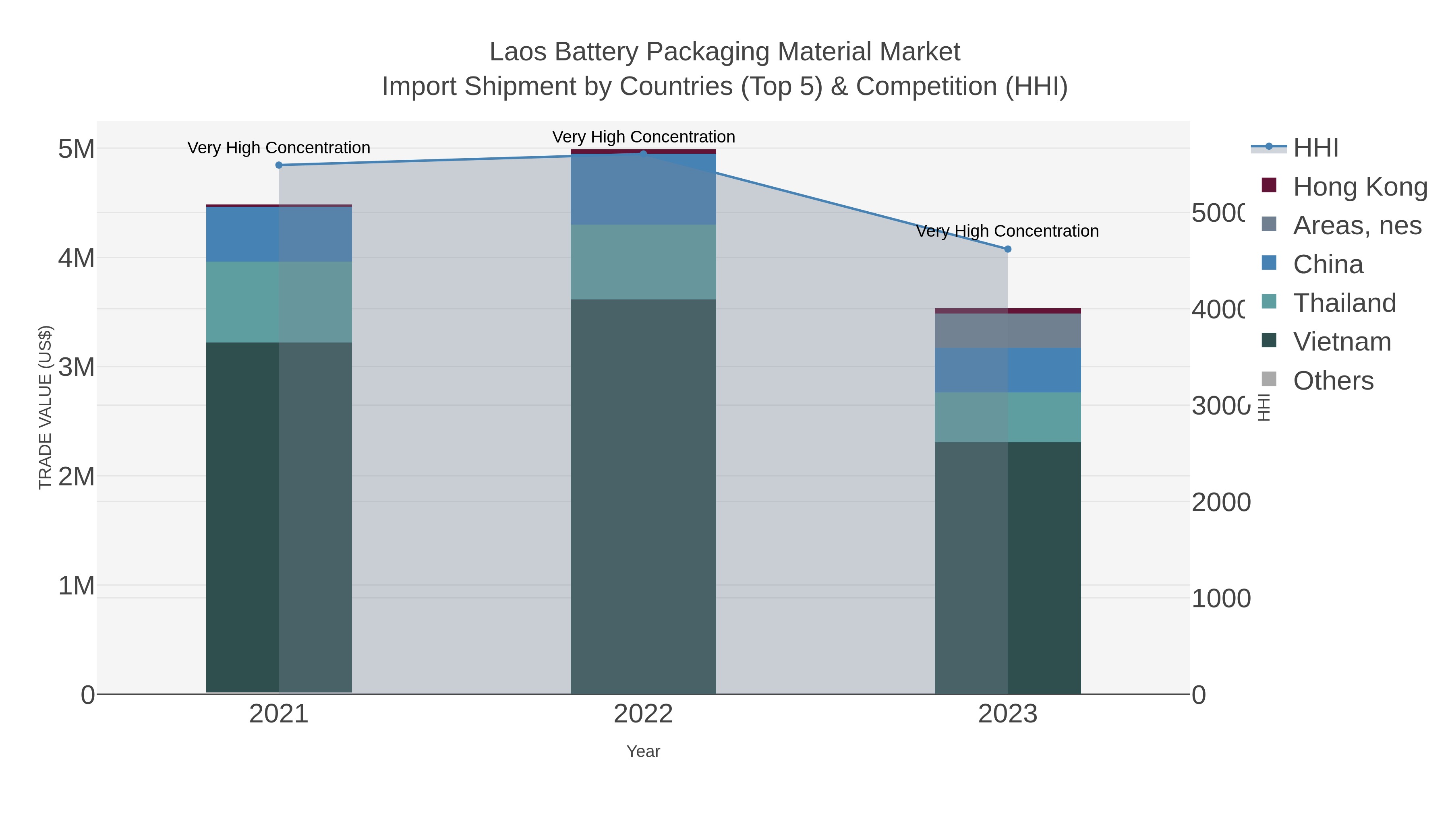Click the TRADE VALUE (US$) axis title

point(45,407)
